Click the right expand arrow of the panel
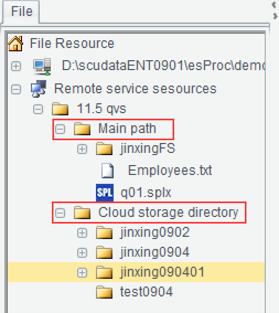The height and width of the screenshot is (313, 279). point(275,16)
